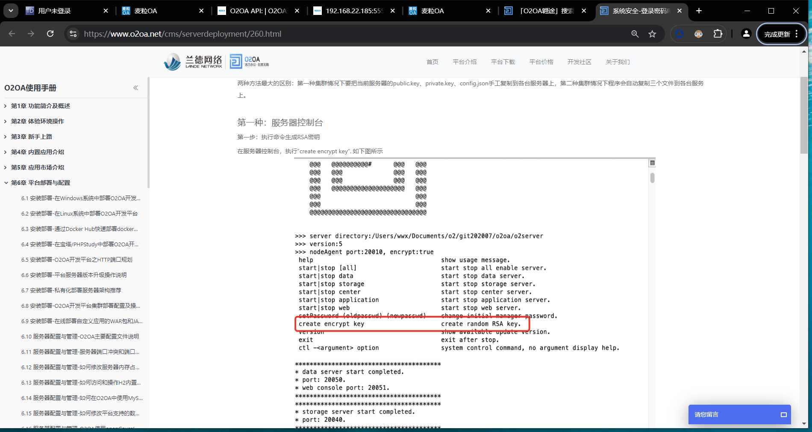Open the zoom magnifier in address bar
This screenshot has width=812, height=432.
tap(635, 34)
